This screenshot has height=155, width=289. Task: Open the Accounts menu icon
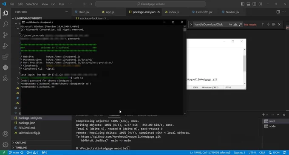[6, 134]
